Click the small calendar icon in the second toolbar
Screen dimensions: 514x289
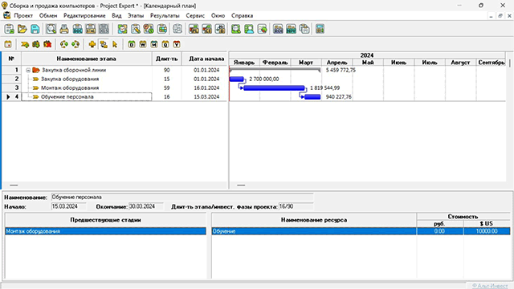[x=8, y=44]
